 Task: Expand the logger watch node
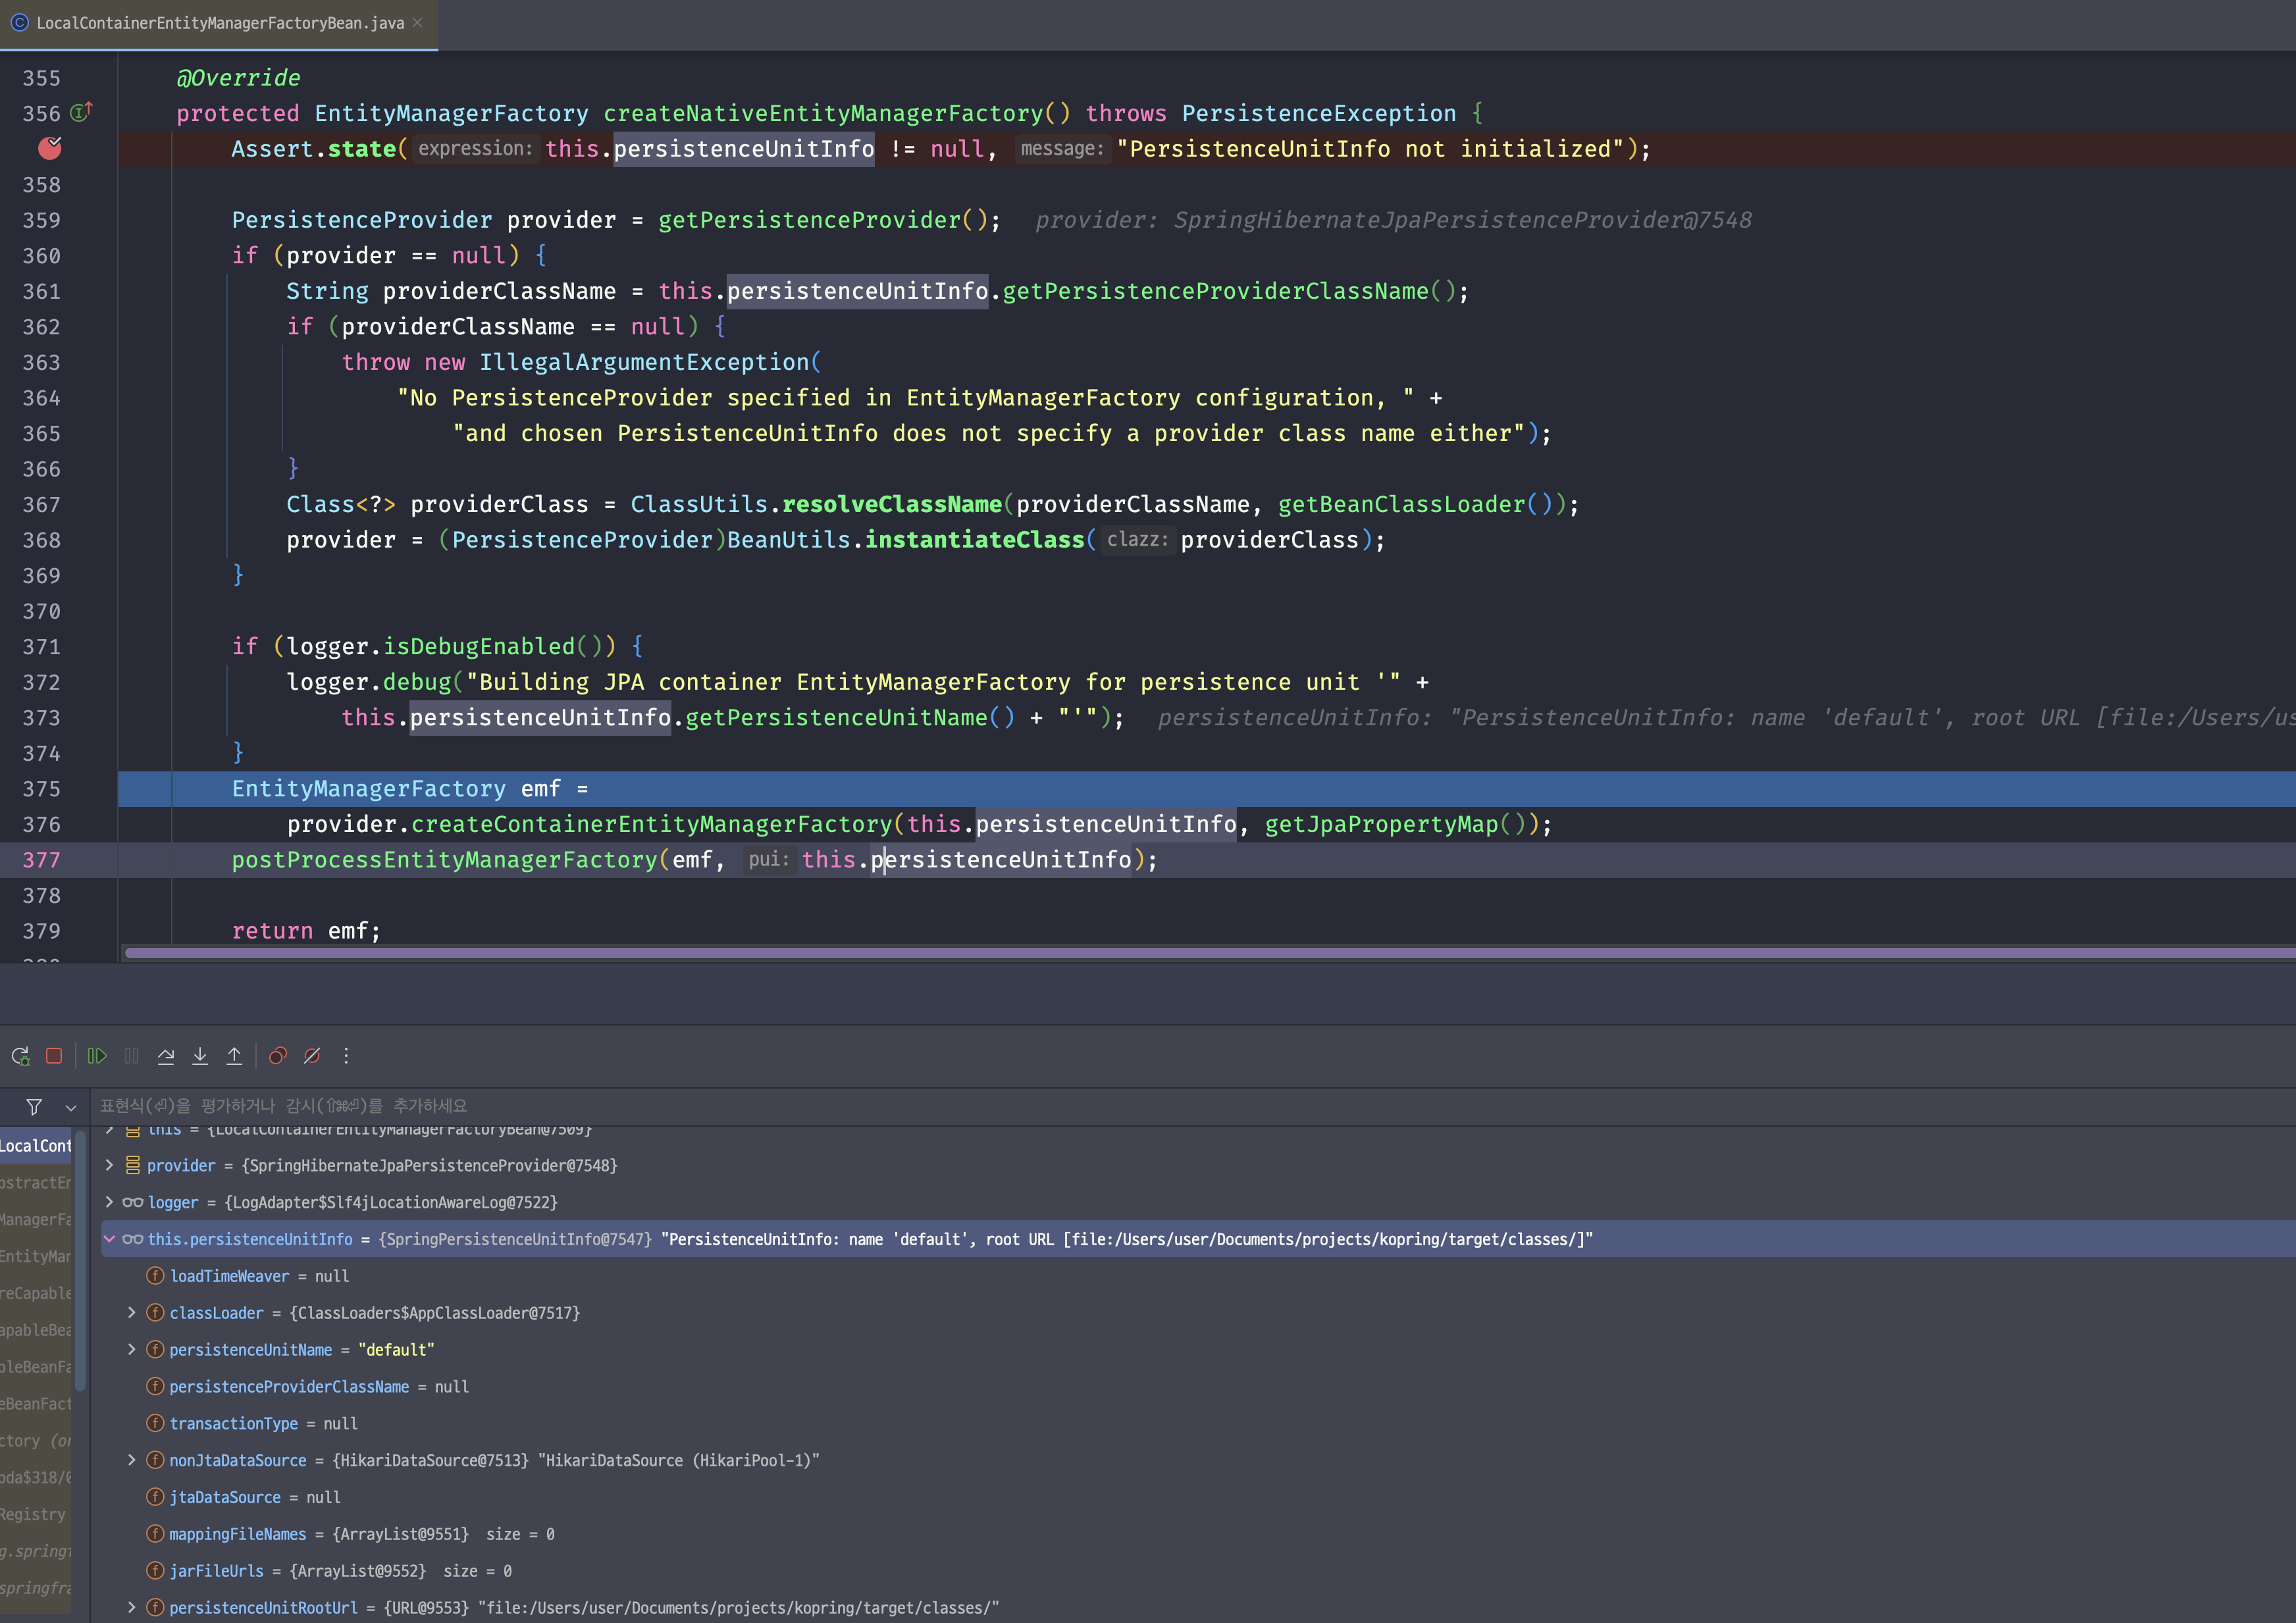[x=109, y=1202]
